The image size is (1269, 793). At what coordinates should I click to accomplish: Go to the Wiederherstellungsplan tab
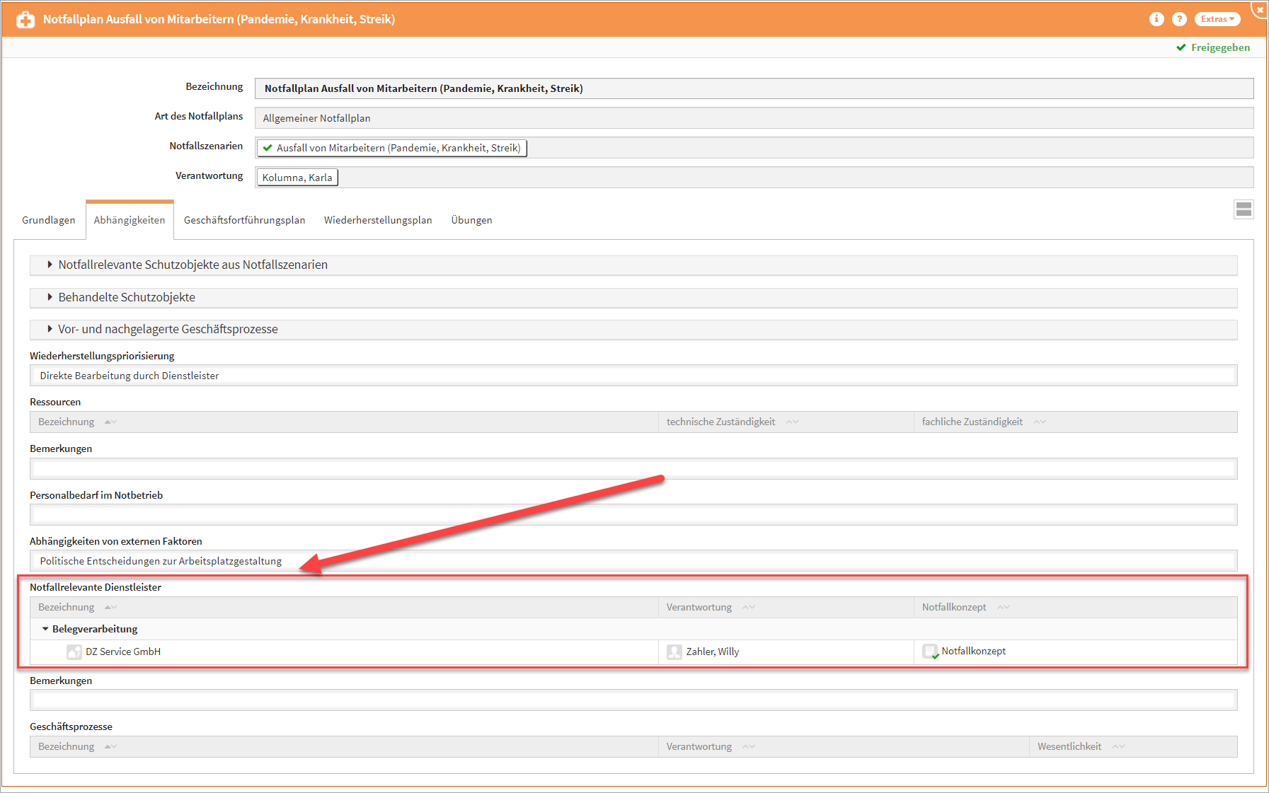point(377,220)
